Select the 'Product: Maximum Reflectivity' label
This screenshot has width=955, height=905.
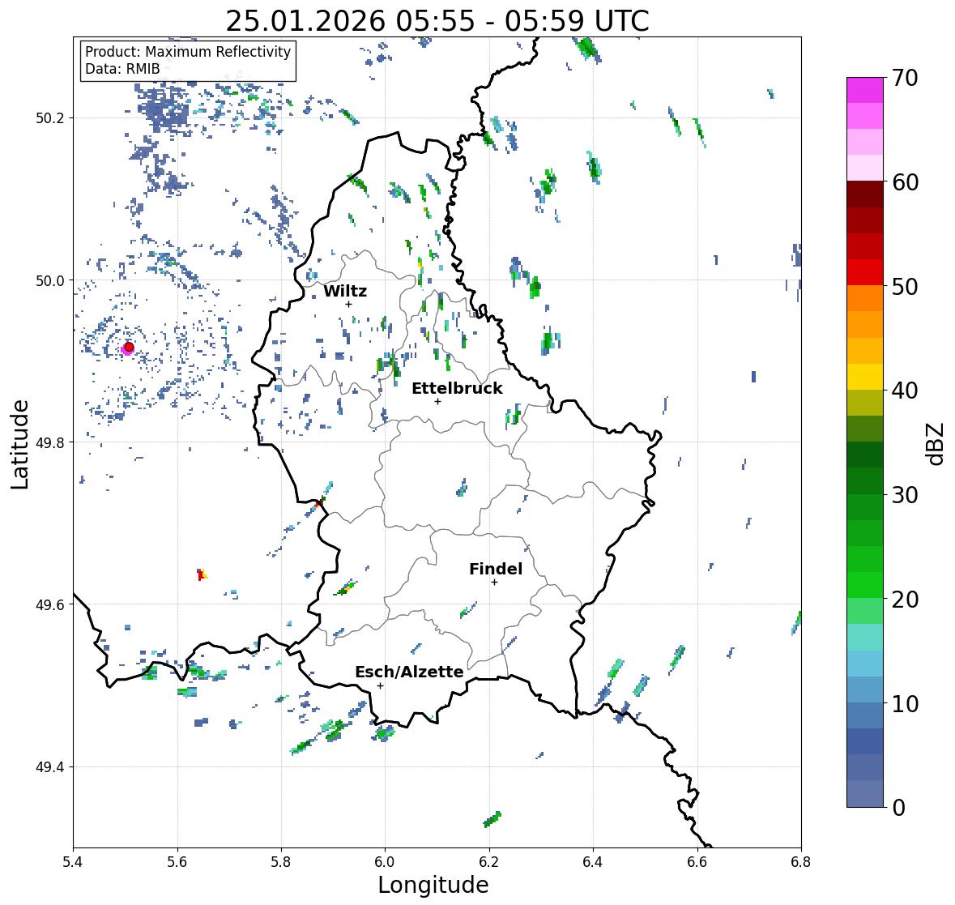click(188, 52)
